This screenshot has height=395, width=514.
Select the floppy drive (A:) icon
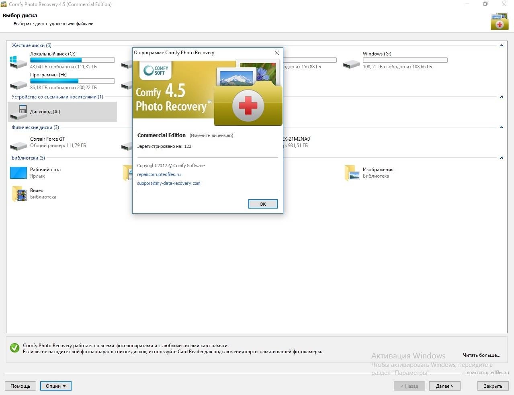(18, 112)
